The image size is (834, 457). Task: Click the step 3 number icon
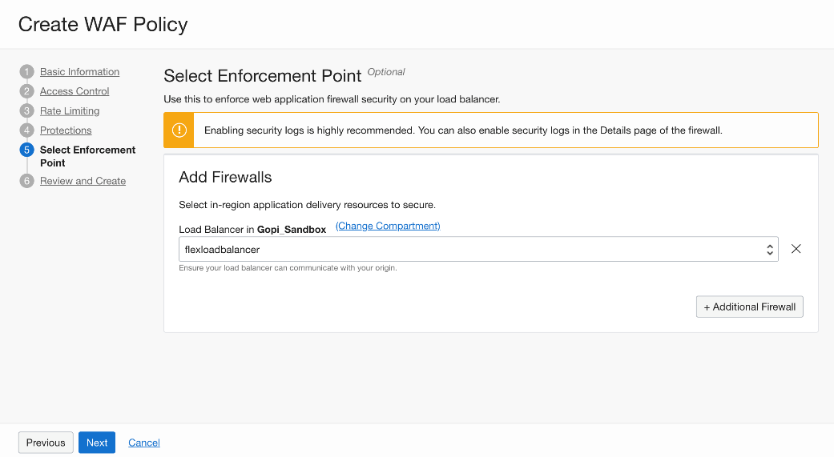point(27,111)
